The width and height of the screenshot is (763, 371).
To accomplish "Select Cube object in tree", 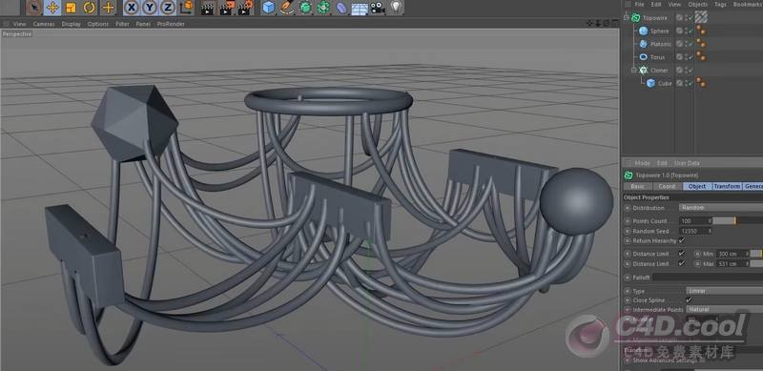I will 665,83.
